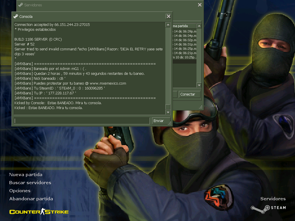Select the server row dated 14 dic 06:34p.m
The width and height of the screenshot is (295, 221).
pos(185,36)
